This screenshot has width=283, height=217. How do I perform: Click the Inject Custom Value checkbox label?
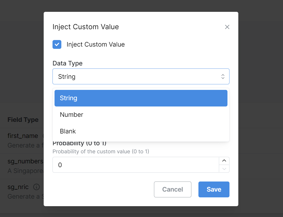96,45
